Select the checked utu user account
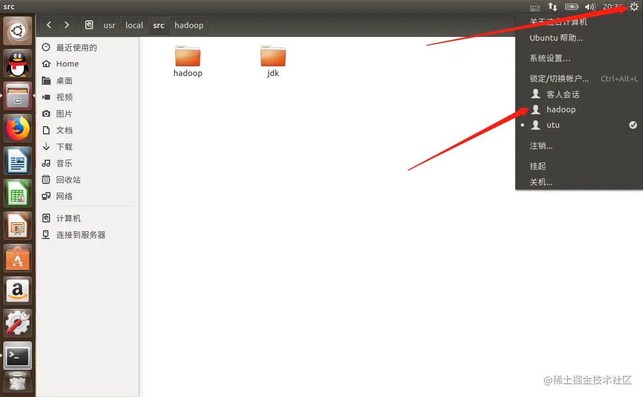The height and width of the screenshot is (397, 643). [579, 125]
